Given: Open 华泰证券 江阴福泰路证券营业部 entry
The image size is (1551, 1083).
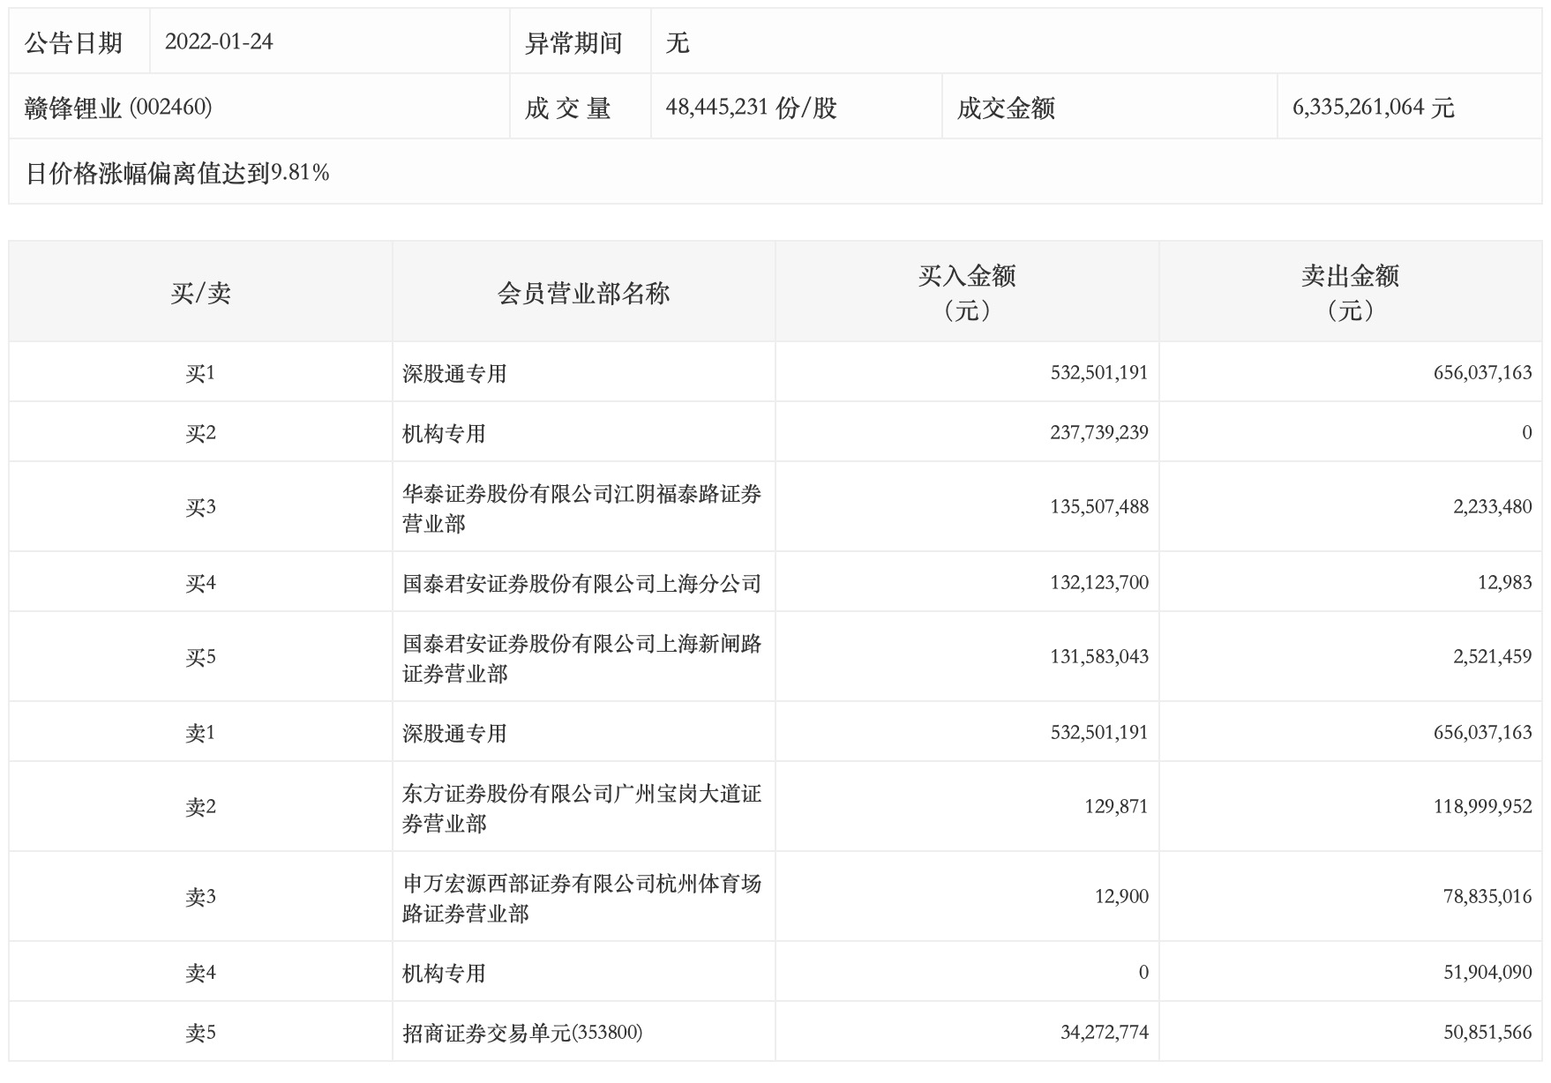Looking at the screenshot, I should pos(581,508).
